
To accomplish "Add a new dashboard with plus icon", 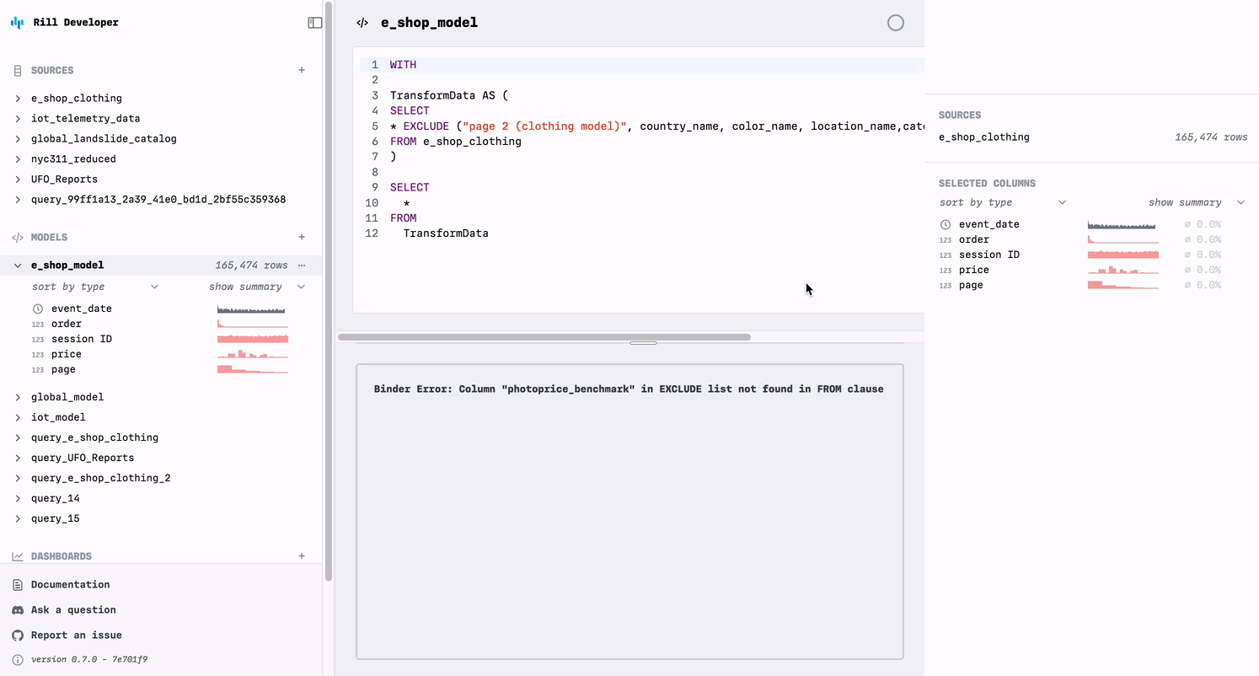I will (302, 556).
